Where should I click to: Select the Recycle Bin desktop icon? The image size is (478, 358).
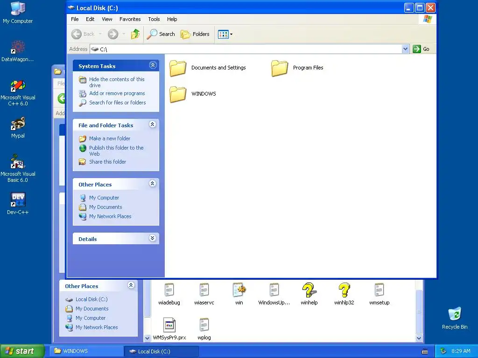tap(455, 318)
